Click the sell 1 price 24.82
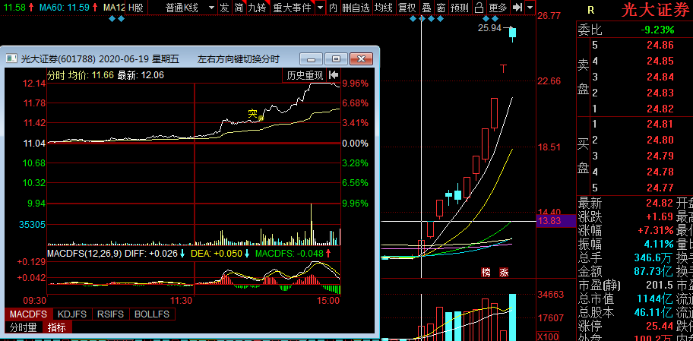 pos(660,109)
